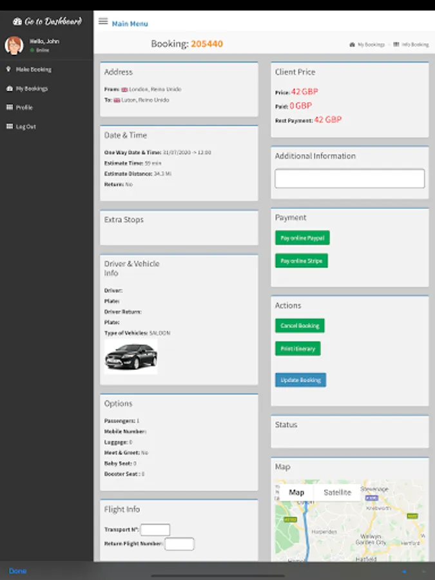Screen dimensions: 435x580
Task: Click the Hello, John greeting
Action: (x=44, y=41)
